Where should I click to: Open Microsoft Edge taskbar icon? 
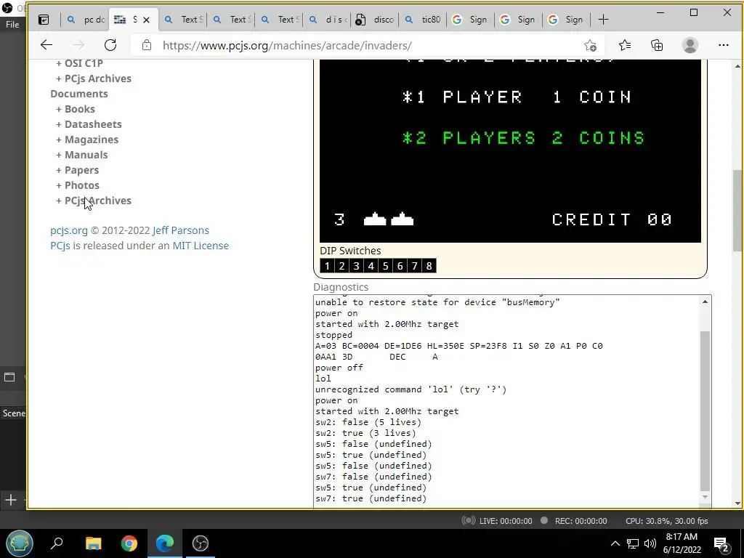[165, 543]
